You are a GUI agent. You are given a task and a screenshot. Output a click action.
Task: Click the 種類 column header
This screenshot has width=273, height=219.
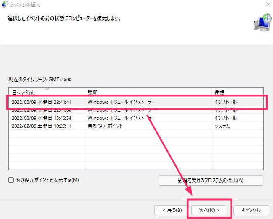click(x=237, y=92)
